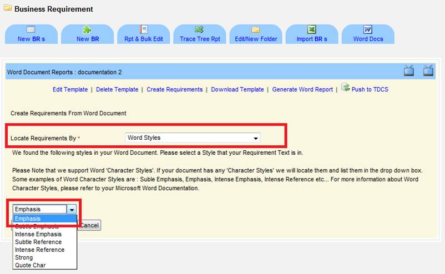Image resolution: width=445 pixels, height=274 pixels.
Task: Select Intense Emphasis from the list
Action: pos(38,234)
